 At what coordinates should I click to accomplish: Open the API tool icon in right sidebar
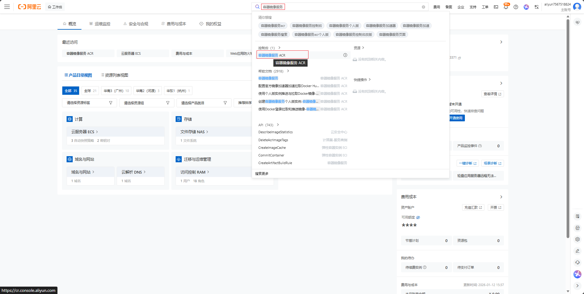point(578,228)
